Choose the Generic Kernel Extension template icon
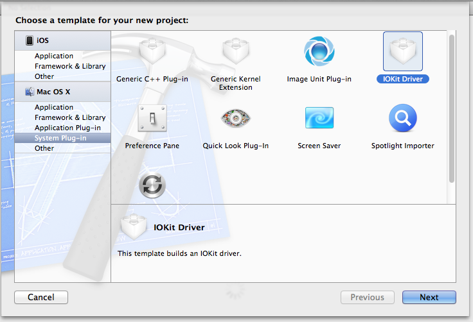Screen dimensions: 473x322 pyautogui.click(x=235, y=53)
